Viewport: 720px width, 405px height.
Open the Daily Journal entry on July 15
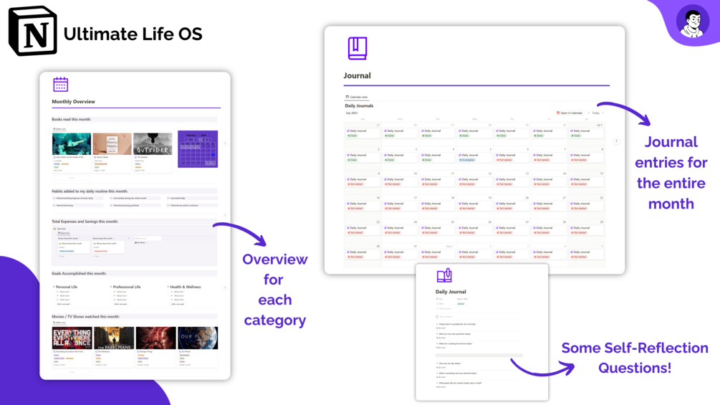(x=587, y=182)
